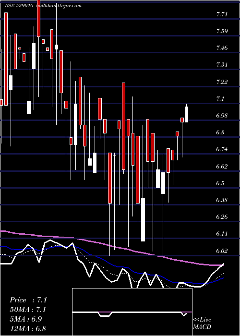The height and width of the screenshot is (336, 240).
Task: Select the 6.98 price axis label
Action: 221,116
